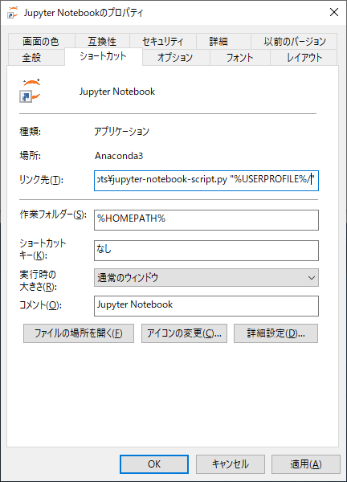Click the 場所: label

coord(30,156)
